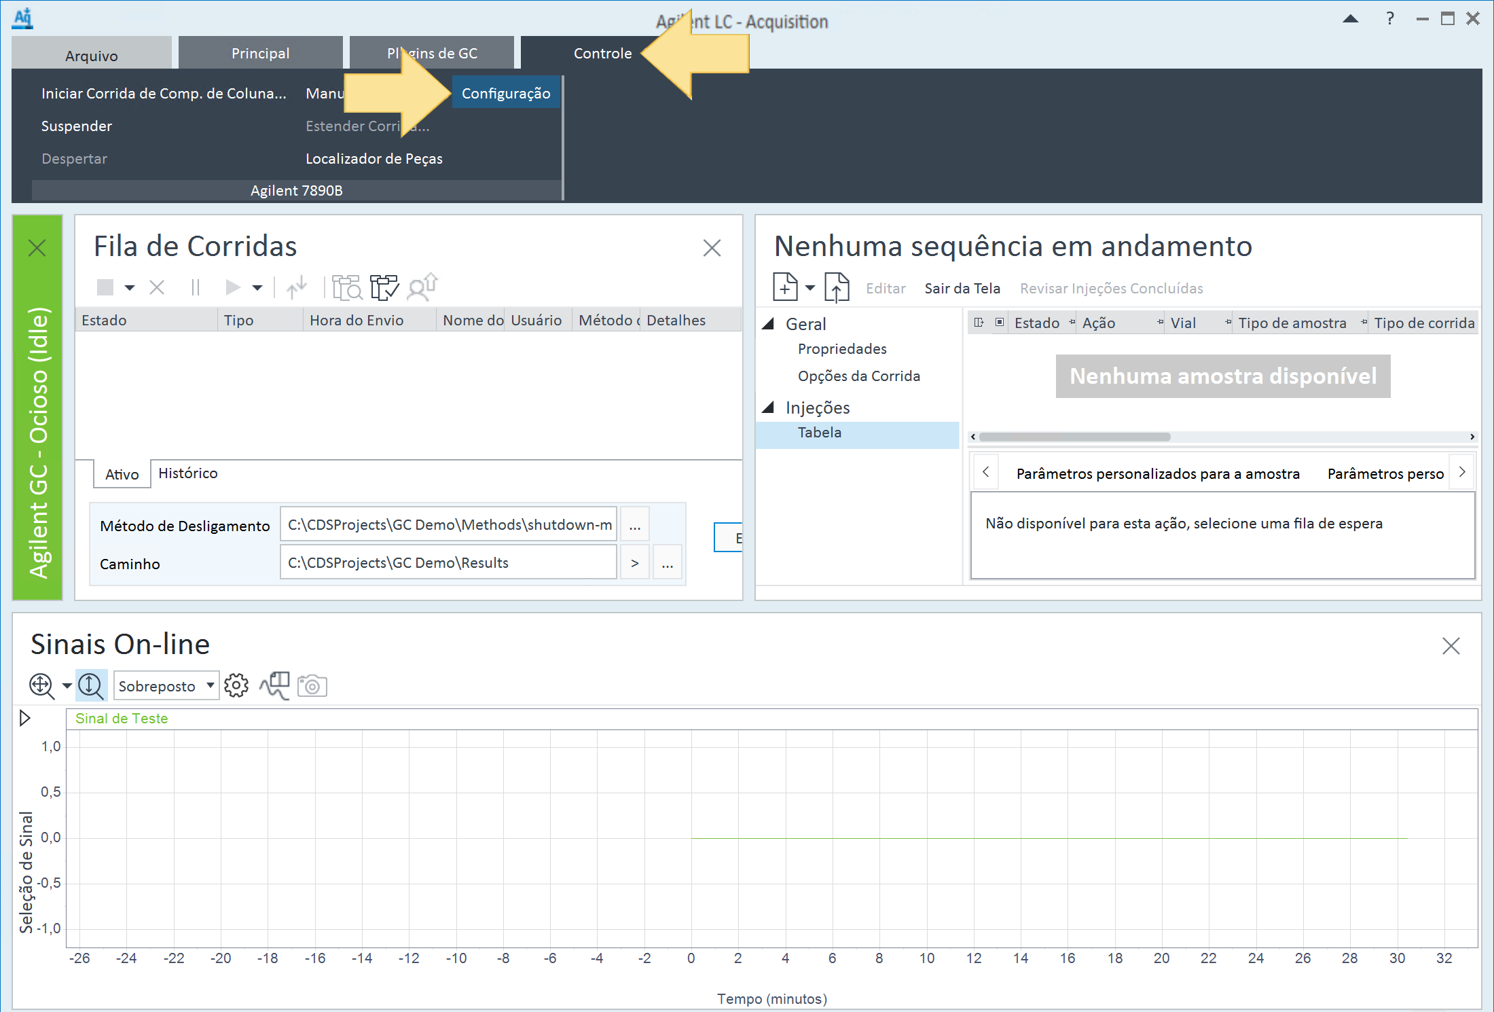Image resolution: width=1494 pixels, height=1012 pixels.
Task: Click the Sinal de Teste legend label
Action: pos(122,719)
